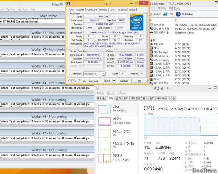Open the 보기(V) menu in Task Manager
The height and width of the screenshot is (174, 218).
[x=121, y=93]
